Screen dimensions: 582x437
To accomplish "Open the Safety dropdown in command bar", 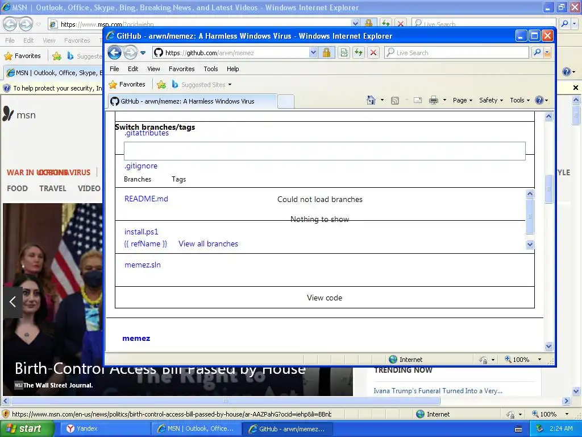I will 490,100.
